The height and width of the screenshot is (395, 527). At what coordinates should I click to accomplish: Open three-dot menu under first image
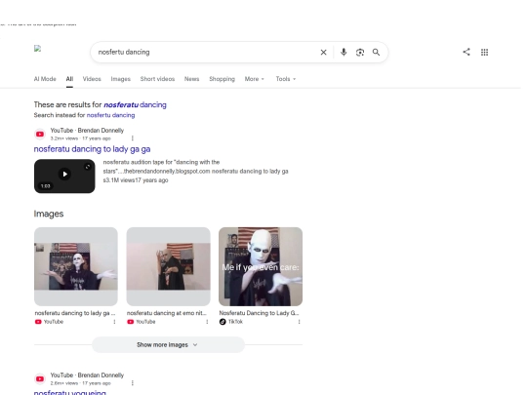114,322
